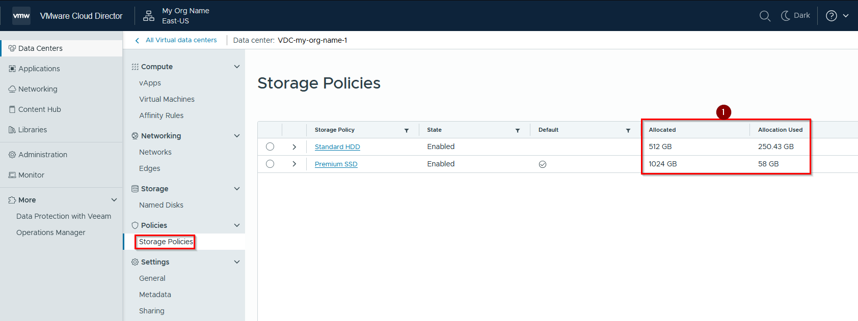Open General settings
The height and width of the screenshot is (321, 858).
152,278
